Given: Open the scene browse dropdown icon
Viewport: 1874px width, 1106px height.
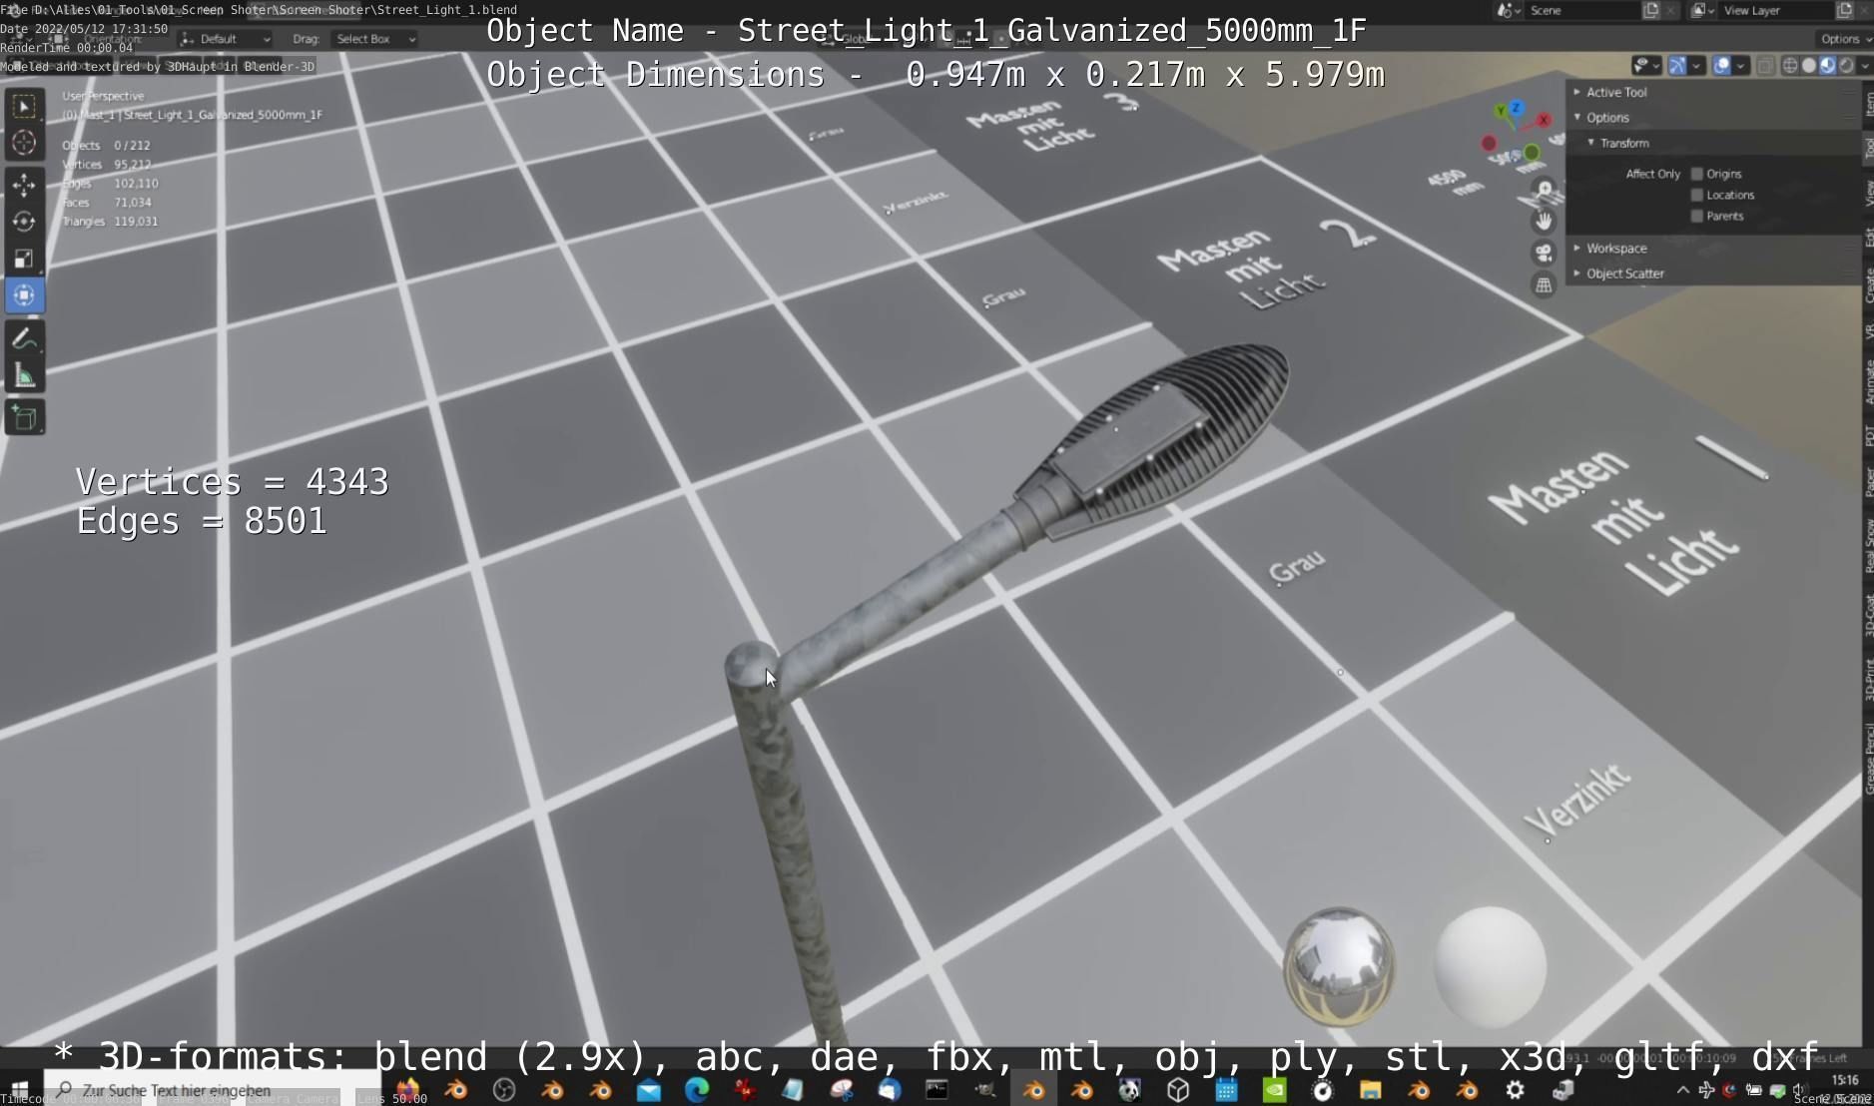Looking at the screenshot, I should (x=1509, y=10).
